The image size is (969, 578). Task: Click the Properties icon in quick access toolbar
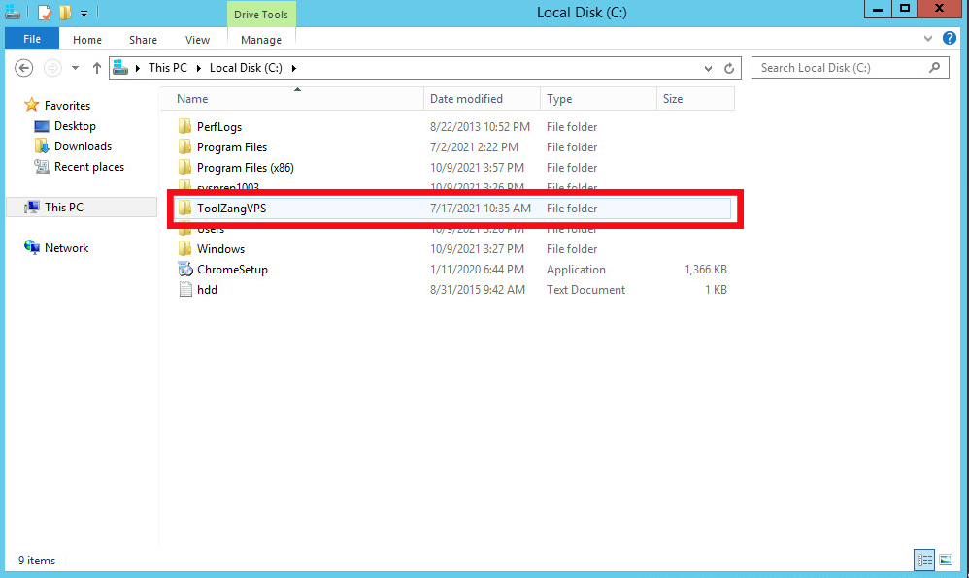tap(44, 13)
